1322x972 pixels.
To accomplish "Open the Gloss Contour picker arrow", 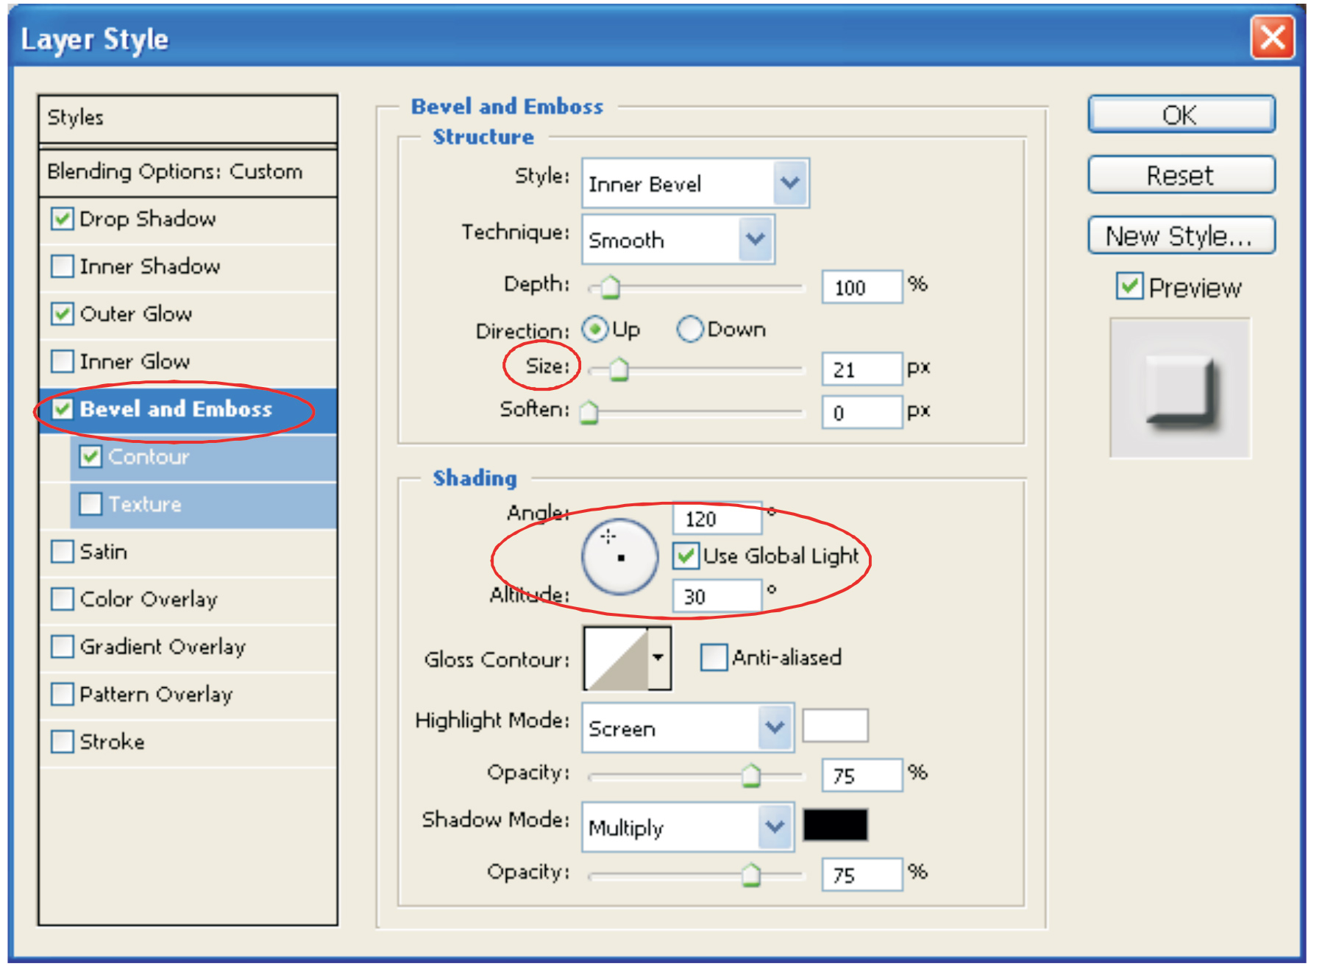I will tap(658, 659).
